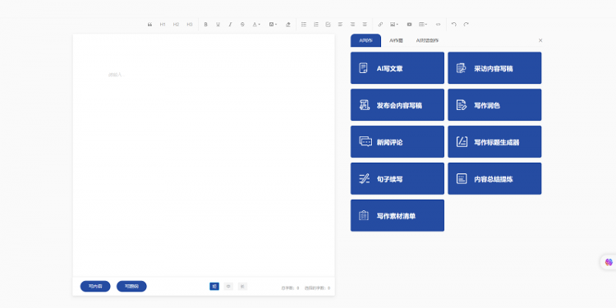
Task: Open the font color dropdown
Action: pyautogui.click(x=256, y=25)
